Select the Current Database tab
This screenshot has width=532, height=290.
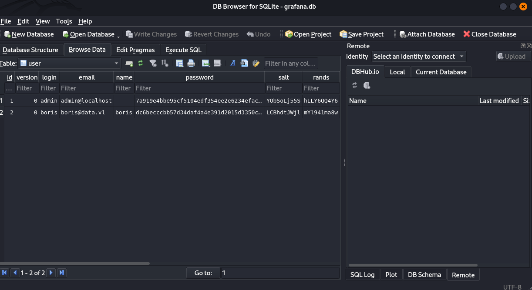441,72
